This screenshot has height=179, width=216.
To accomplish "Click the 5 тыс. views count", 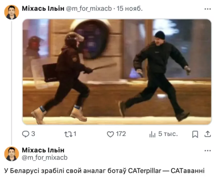I will click(168, 134).
